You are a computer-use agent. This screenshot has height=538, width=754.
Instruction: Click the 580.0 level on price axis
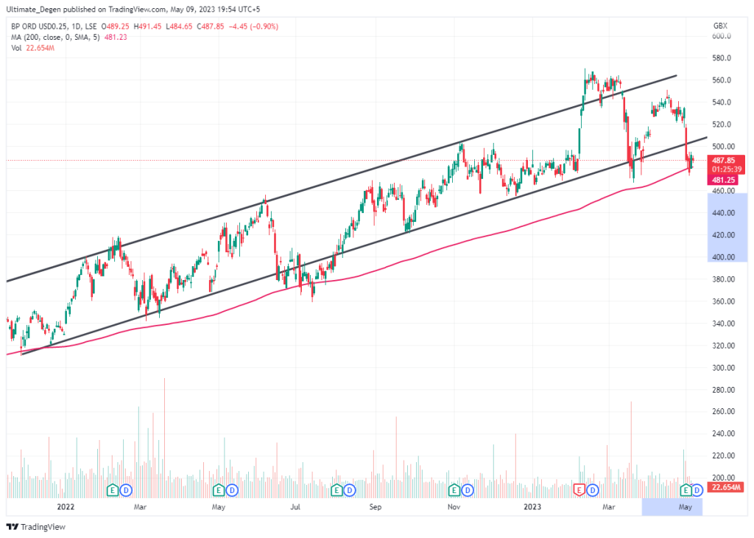722,57
